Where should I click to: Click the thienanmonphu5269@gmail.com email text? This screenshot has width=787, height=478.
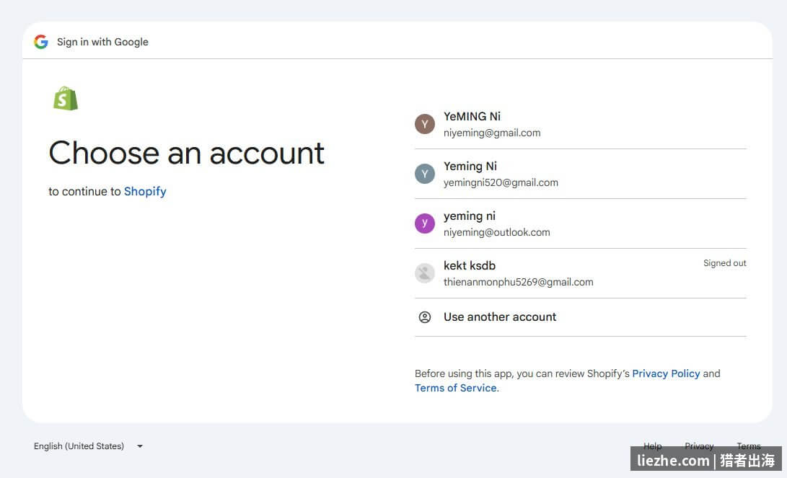point(518,282)
